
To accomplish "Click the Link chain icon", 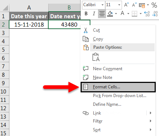I will (x=86, y=113).
